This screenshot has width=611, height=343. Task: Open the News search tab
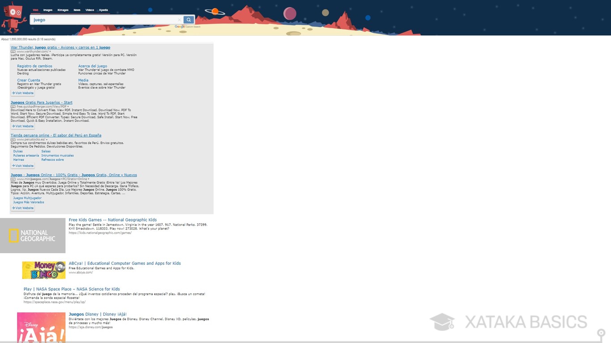point(77,10)
